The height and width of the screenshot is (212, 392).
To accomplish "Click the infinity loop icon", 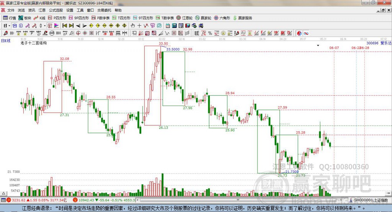I will click(x=306, y=33).
